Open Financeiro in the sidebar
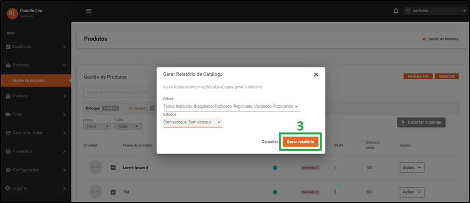The image size is (470, 203). (35, 152)
